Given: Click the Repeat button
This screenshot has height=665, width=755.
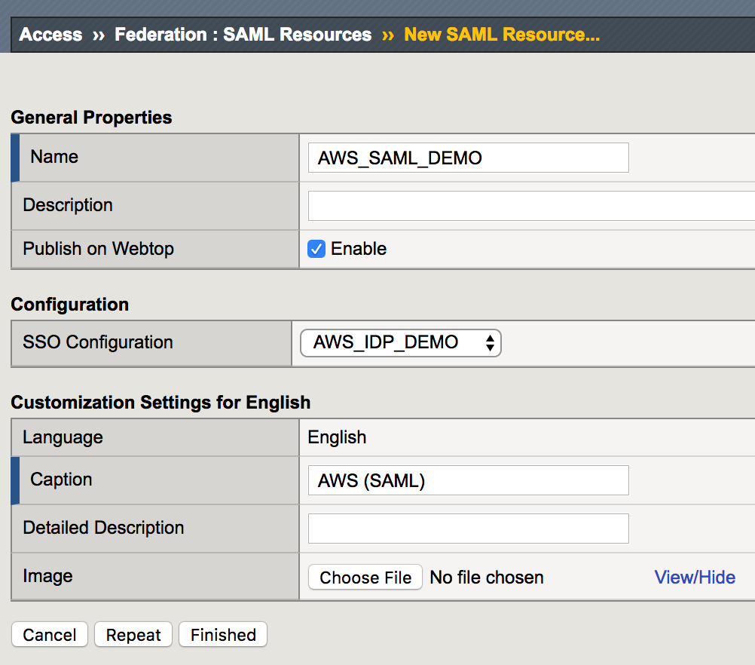Looking at the screenshot, I should 133,635.
